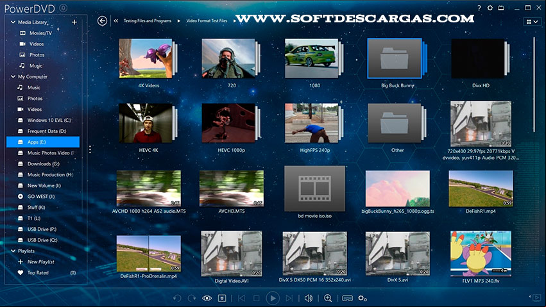Open the 720 folder
546x307 pixels.
coord(231,58)
